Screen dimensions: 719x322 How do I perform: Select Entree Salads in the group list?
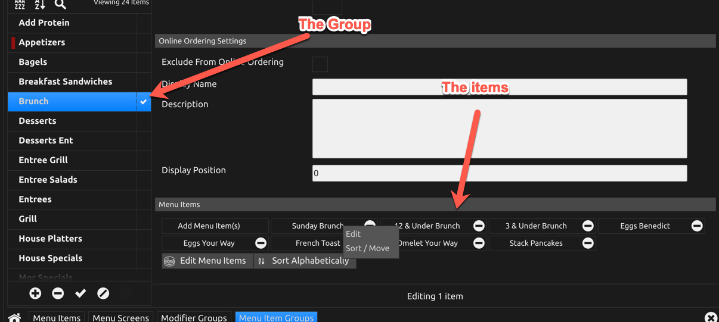(x=72, y=180)
